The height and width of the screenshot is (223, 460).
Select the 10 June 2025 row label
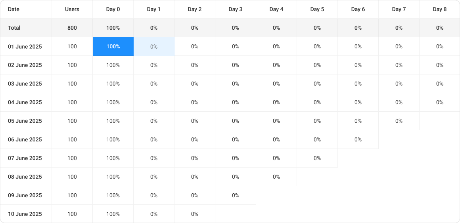25,214
